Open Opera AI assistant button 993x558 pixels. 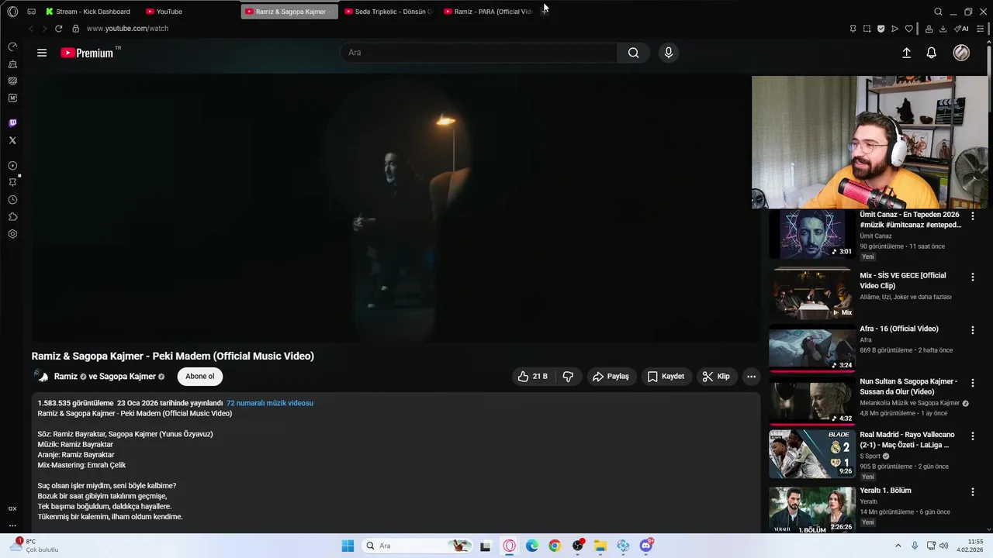click(961, 29)
